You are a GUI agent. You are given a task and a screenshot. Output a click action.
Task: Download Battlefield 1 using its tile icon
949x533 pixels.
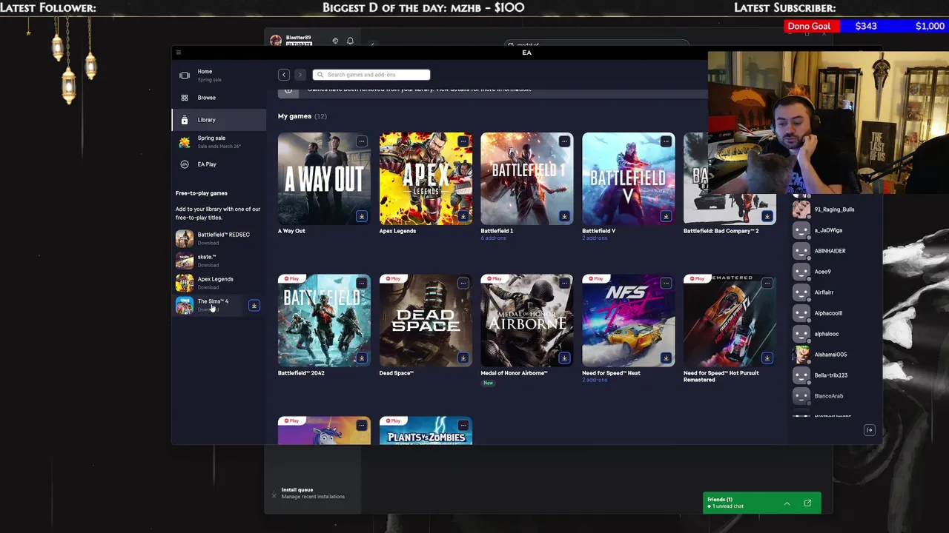564,216
